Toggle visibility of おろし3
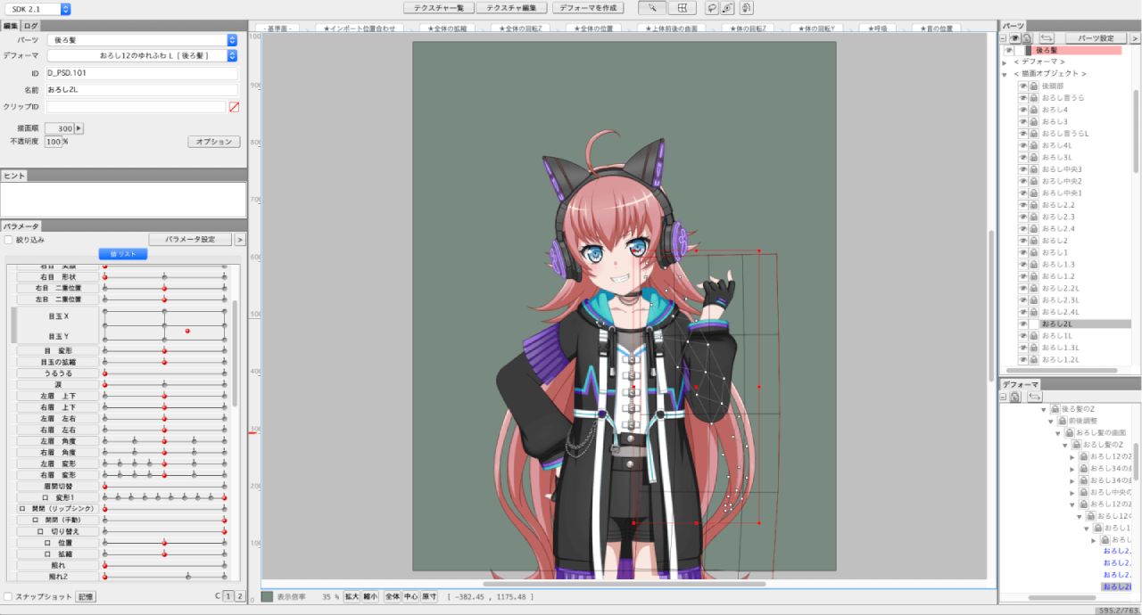The width and height of the screenshot is (1142, 615). pos(1022,121)
